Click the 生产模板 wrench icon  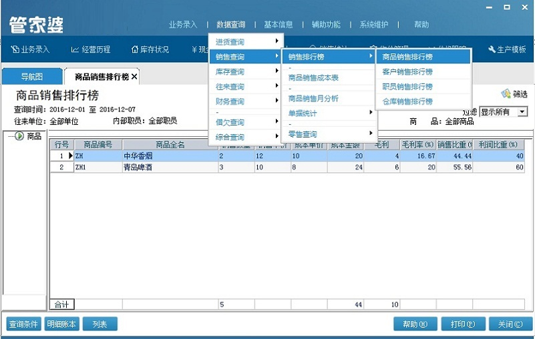pos(492,50)
